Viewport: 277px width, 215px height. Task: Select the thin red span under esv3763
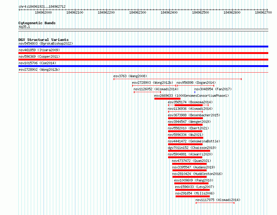(x=177, y=79)
